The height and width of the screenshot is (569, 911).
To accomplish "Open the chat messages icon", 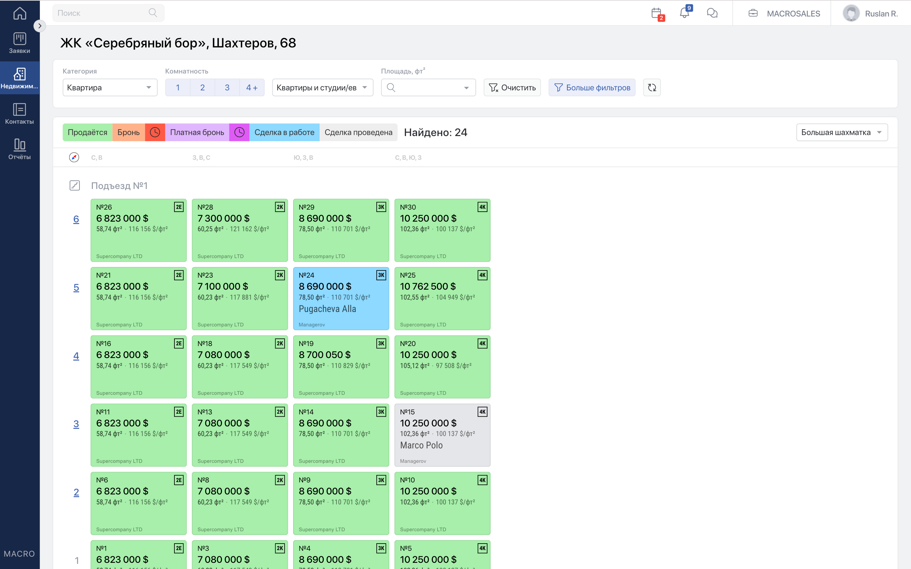I will (x=712, y=13).
